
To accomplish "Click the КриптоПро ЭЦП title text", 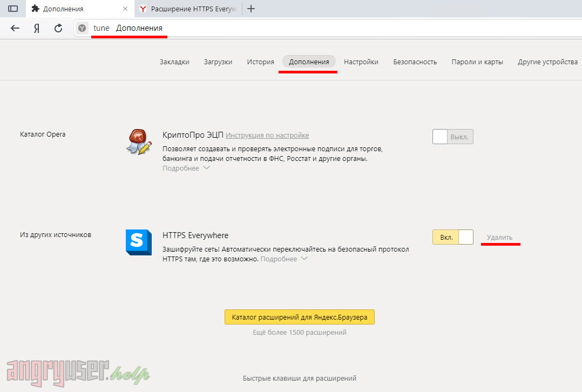I will pos(193,135).
